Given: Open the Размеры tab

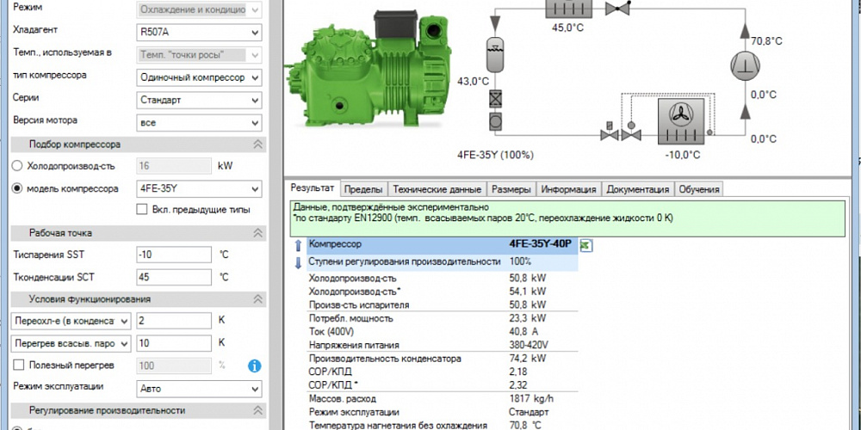Looking at the screenshot, I should coord(511,189).
